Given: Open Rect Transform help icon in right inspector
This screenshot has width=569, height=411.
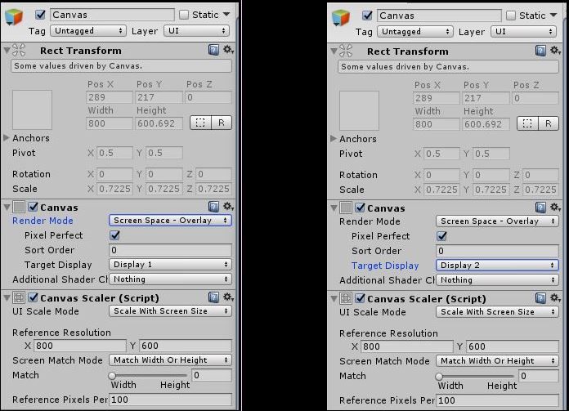Looking at the screenshot, I should click(540, 51).
